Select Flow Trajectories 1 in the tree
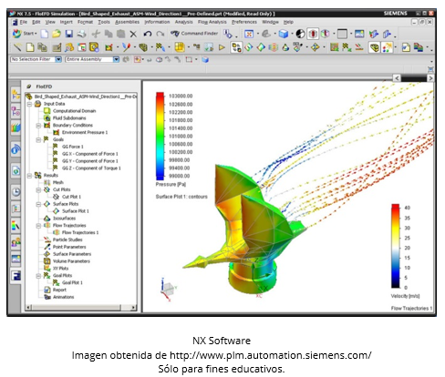The image size is (445, 377). point(80,232)
